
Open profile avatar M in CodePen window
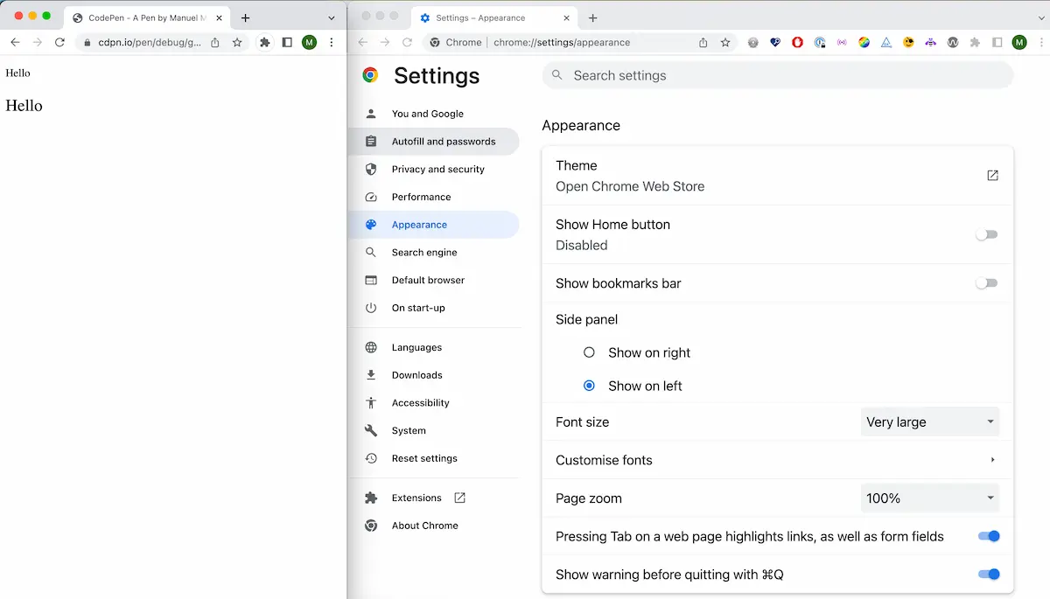pos(309,42)
